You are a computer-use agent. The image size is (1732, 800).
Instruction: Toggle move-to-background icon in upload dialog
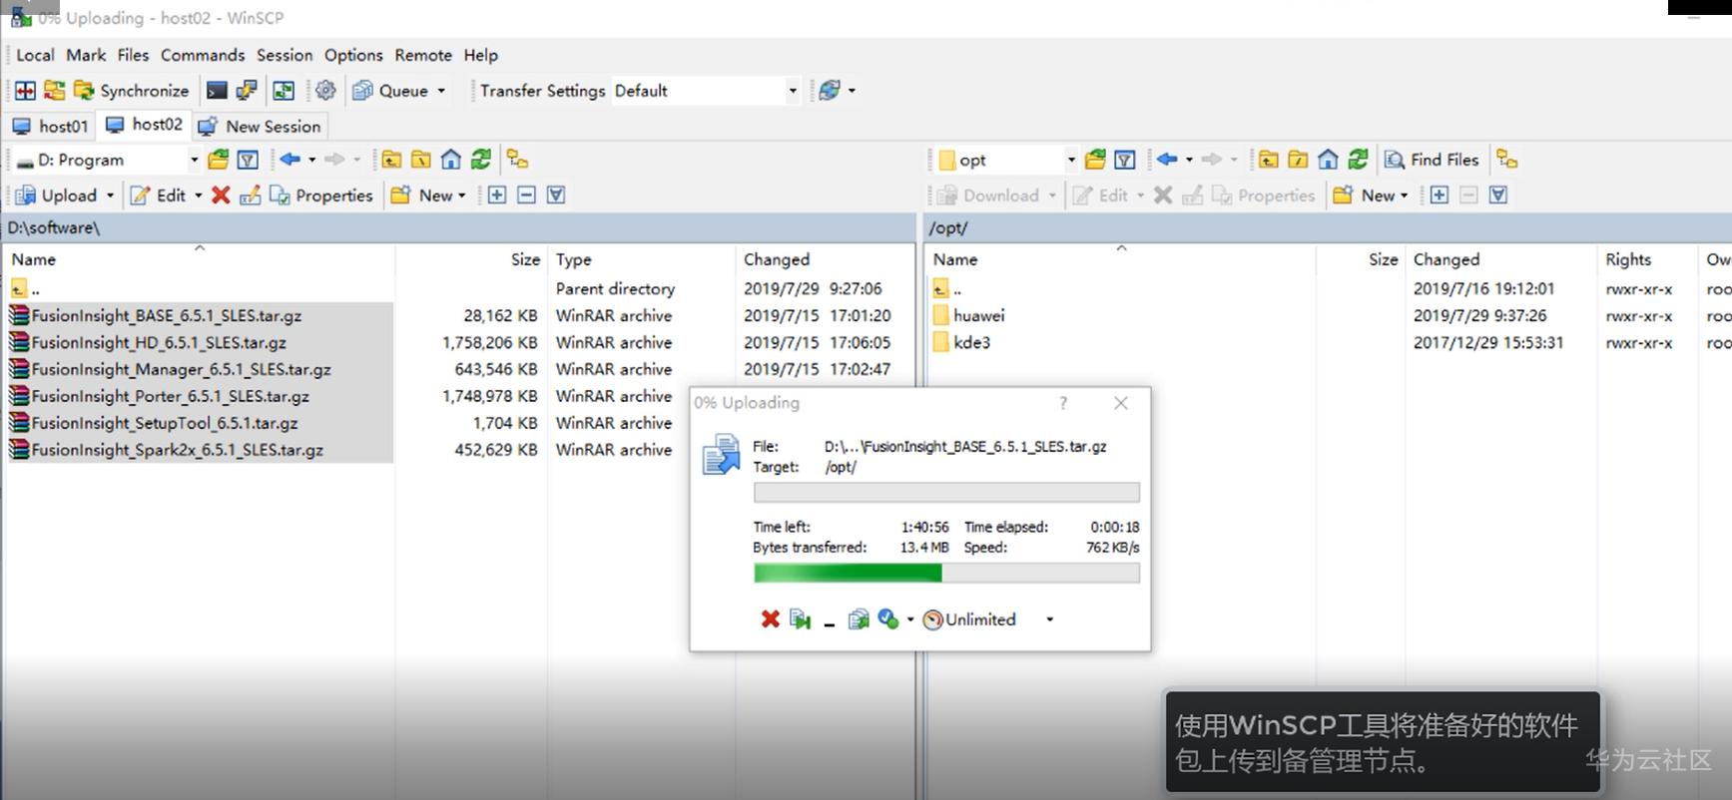tap(800, 619)
